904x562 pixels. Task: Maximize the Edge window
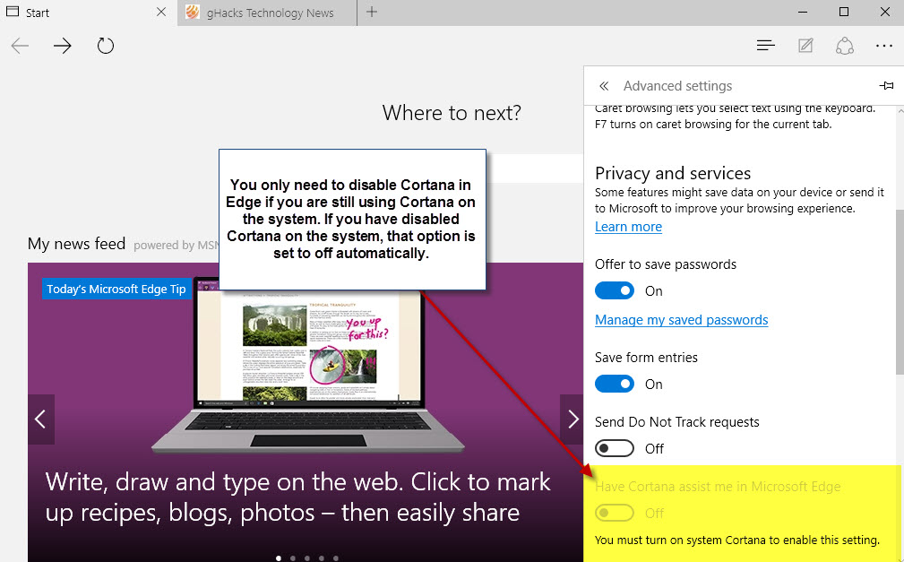(x=844, y=12)
